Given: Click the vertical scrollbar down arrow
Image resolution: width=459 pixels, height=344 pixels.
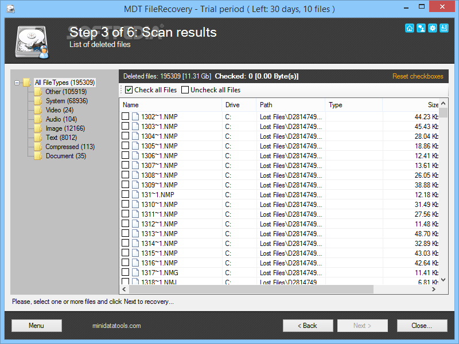Looking at the screenshot, I should coord(443,280).
